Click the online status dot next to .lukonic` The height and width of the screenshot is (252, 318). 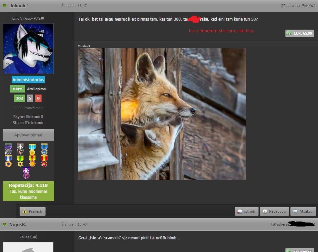tap(4, 5)
